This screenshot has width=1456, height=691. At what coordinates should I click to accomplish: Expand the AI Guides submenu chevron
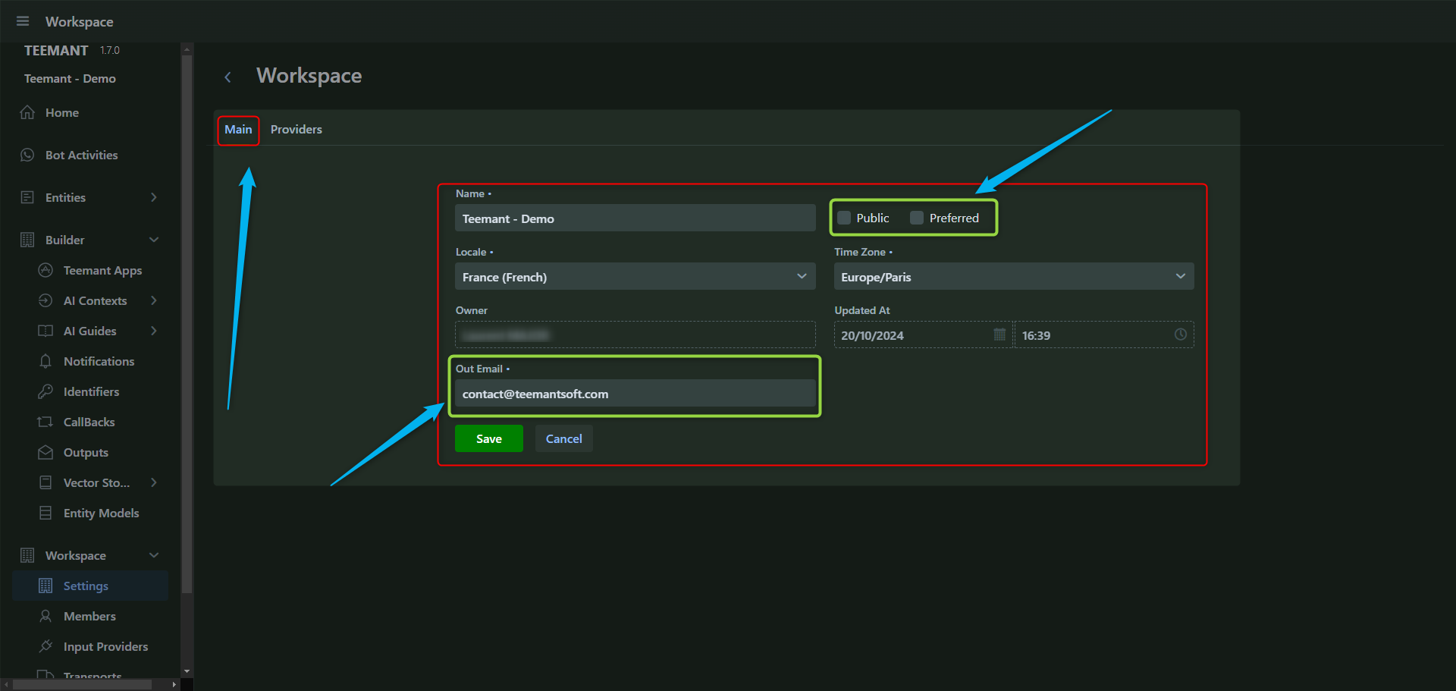(154, 331)
